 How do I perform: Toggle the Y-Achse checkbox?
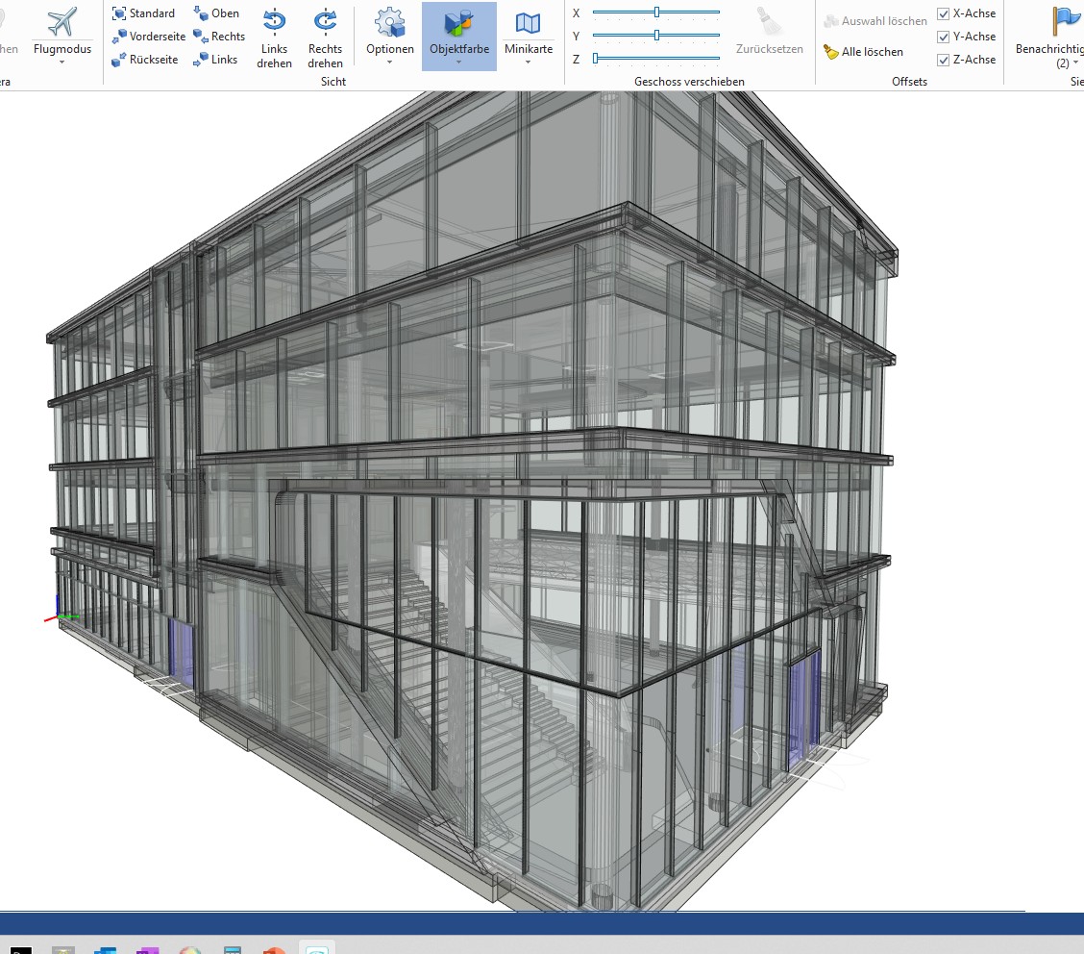click(x=944, y=37)
